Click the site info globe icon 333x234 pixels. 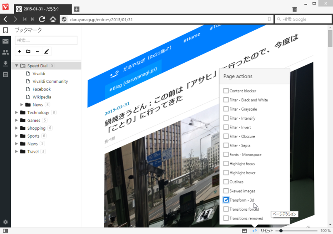click(64, 19)
